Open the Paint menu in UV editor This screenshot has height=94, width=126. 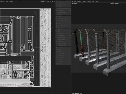[7, 2]
